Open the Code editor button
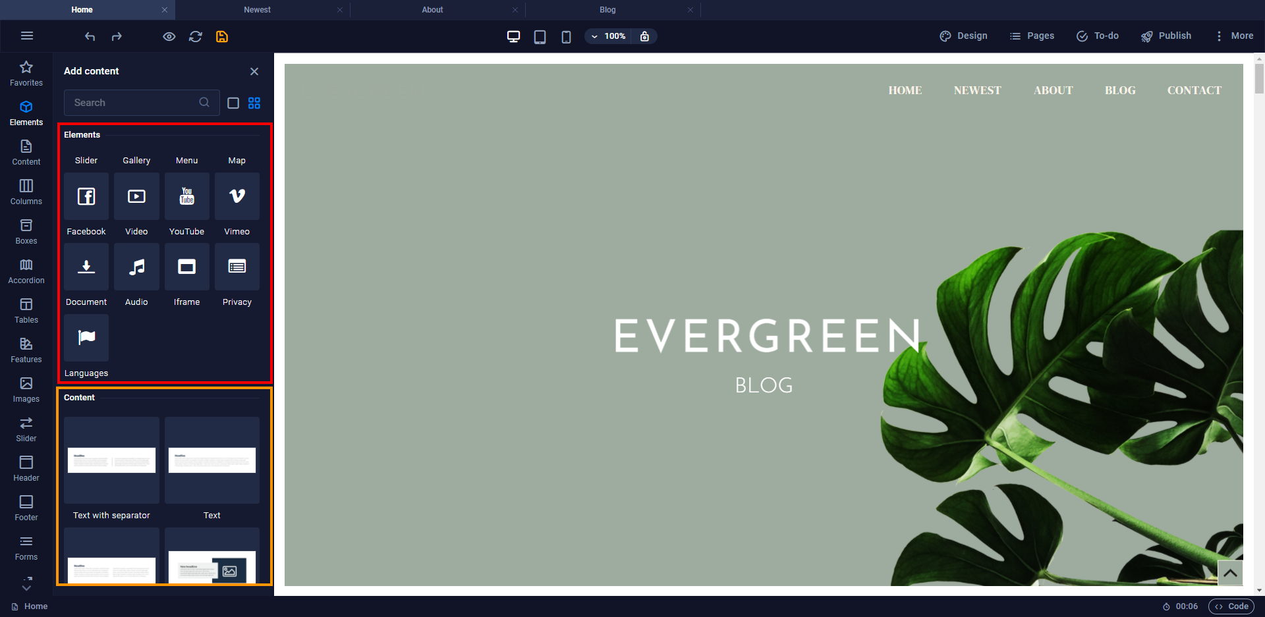Screen dimensions: 1265x617 coord(1231,606)
